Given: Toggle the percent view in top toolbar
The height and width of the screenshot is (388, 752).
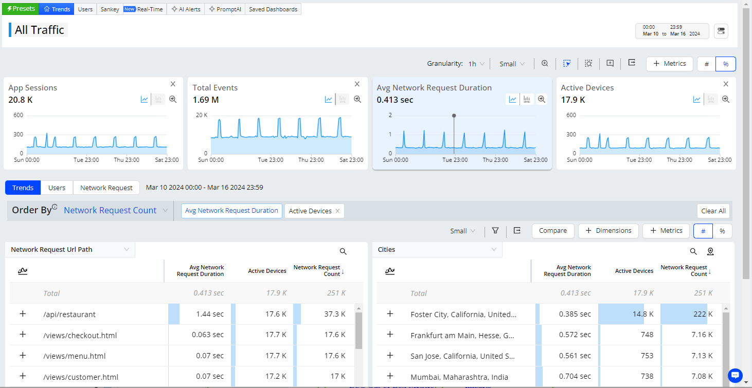Looking at the screenshot, I should click(726, 64).
